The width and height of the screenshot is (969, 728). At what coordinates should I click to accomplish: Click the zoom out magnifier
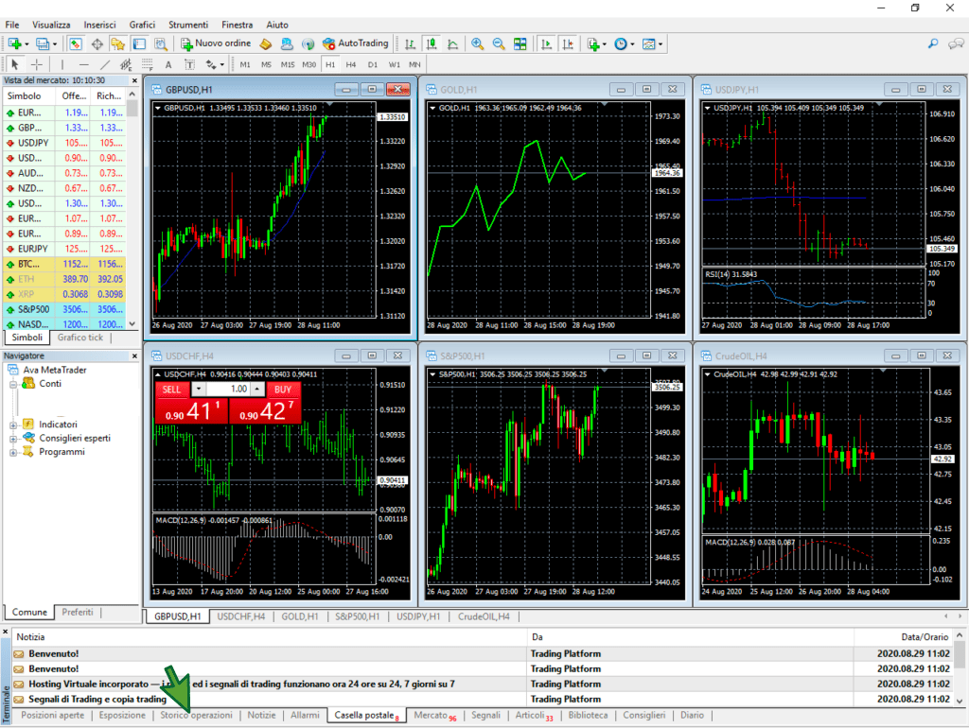click(499, 43)
